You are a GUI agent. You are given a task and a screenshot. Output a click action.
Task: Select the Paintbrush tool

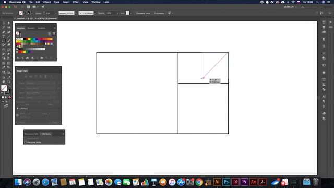[x=9, y=40]
